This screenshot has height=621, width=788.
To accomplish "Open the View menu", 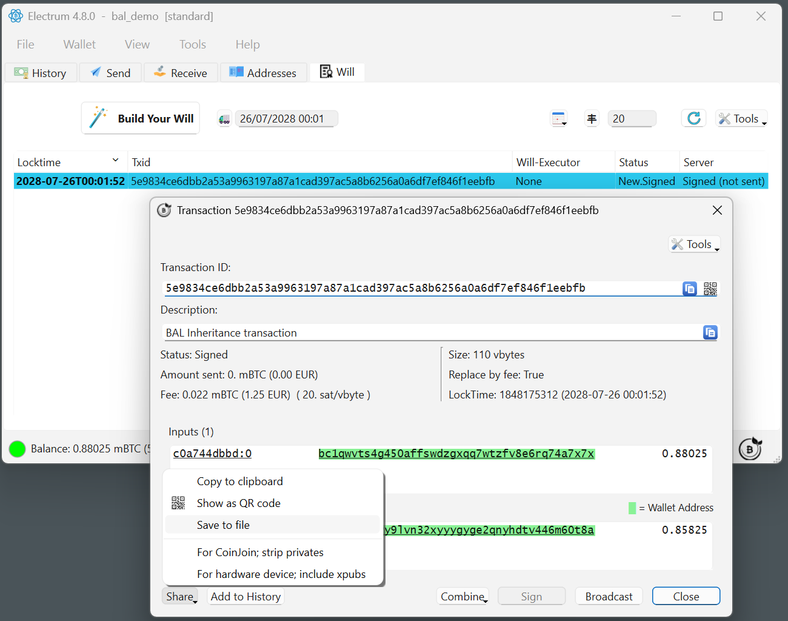I will 137,44.
